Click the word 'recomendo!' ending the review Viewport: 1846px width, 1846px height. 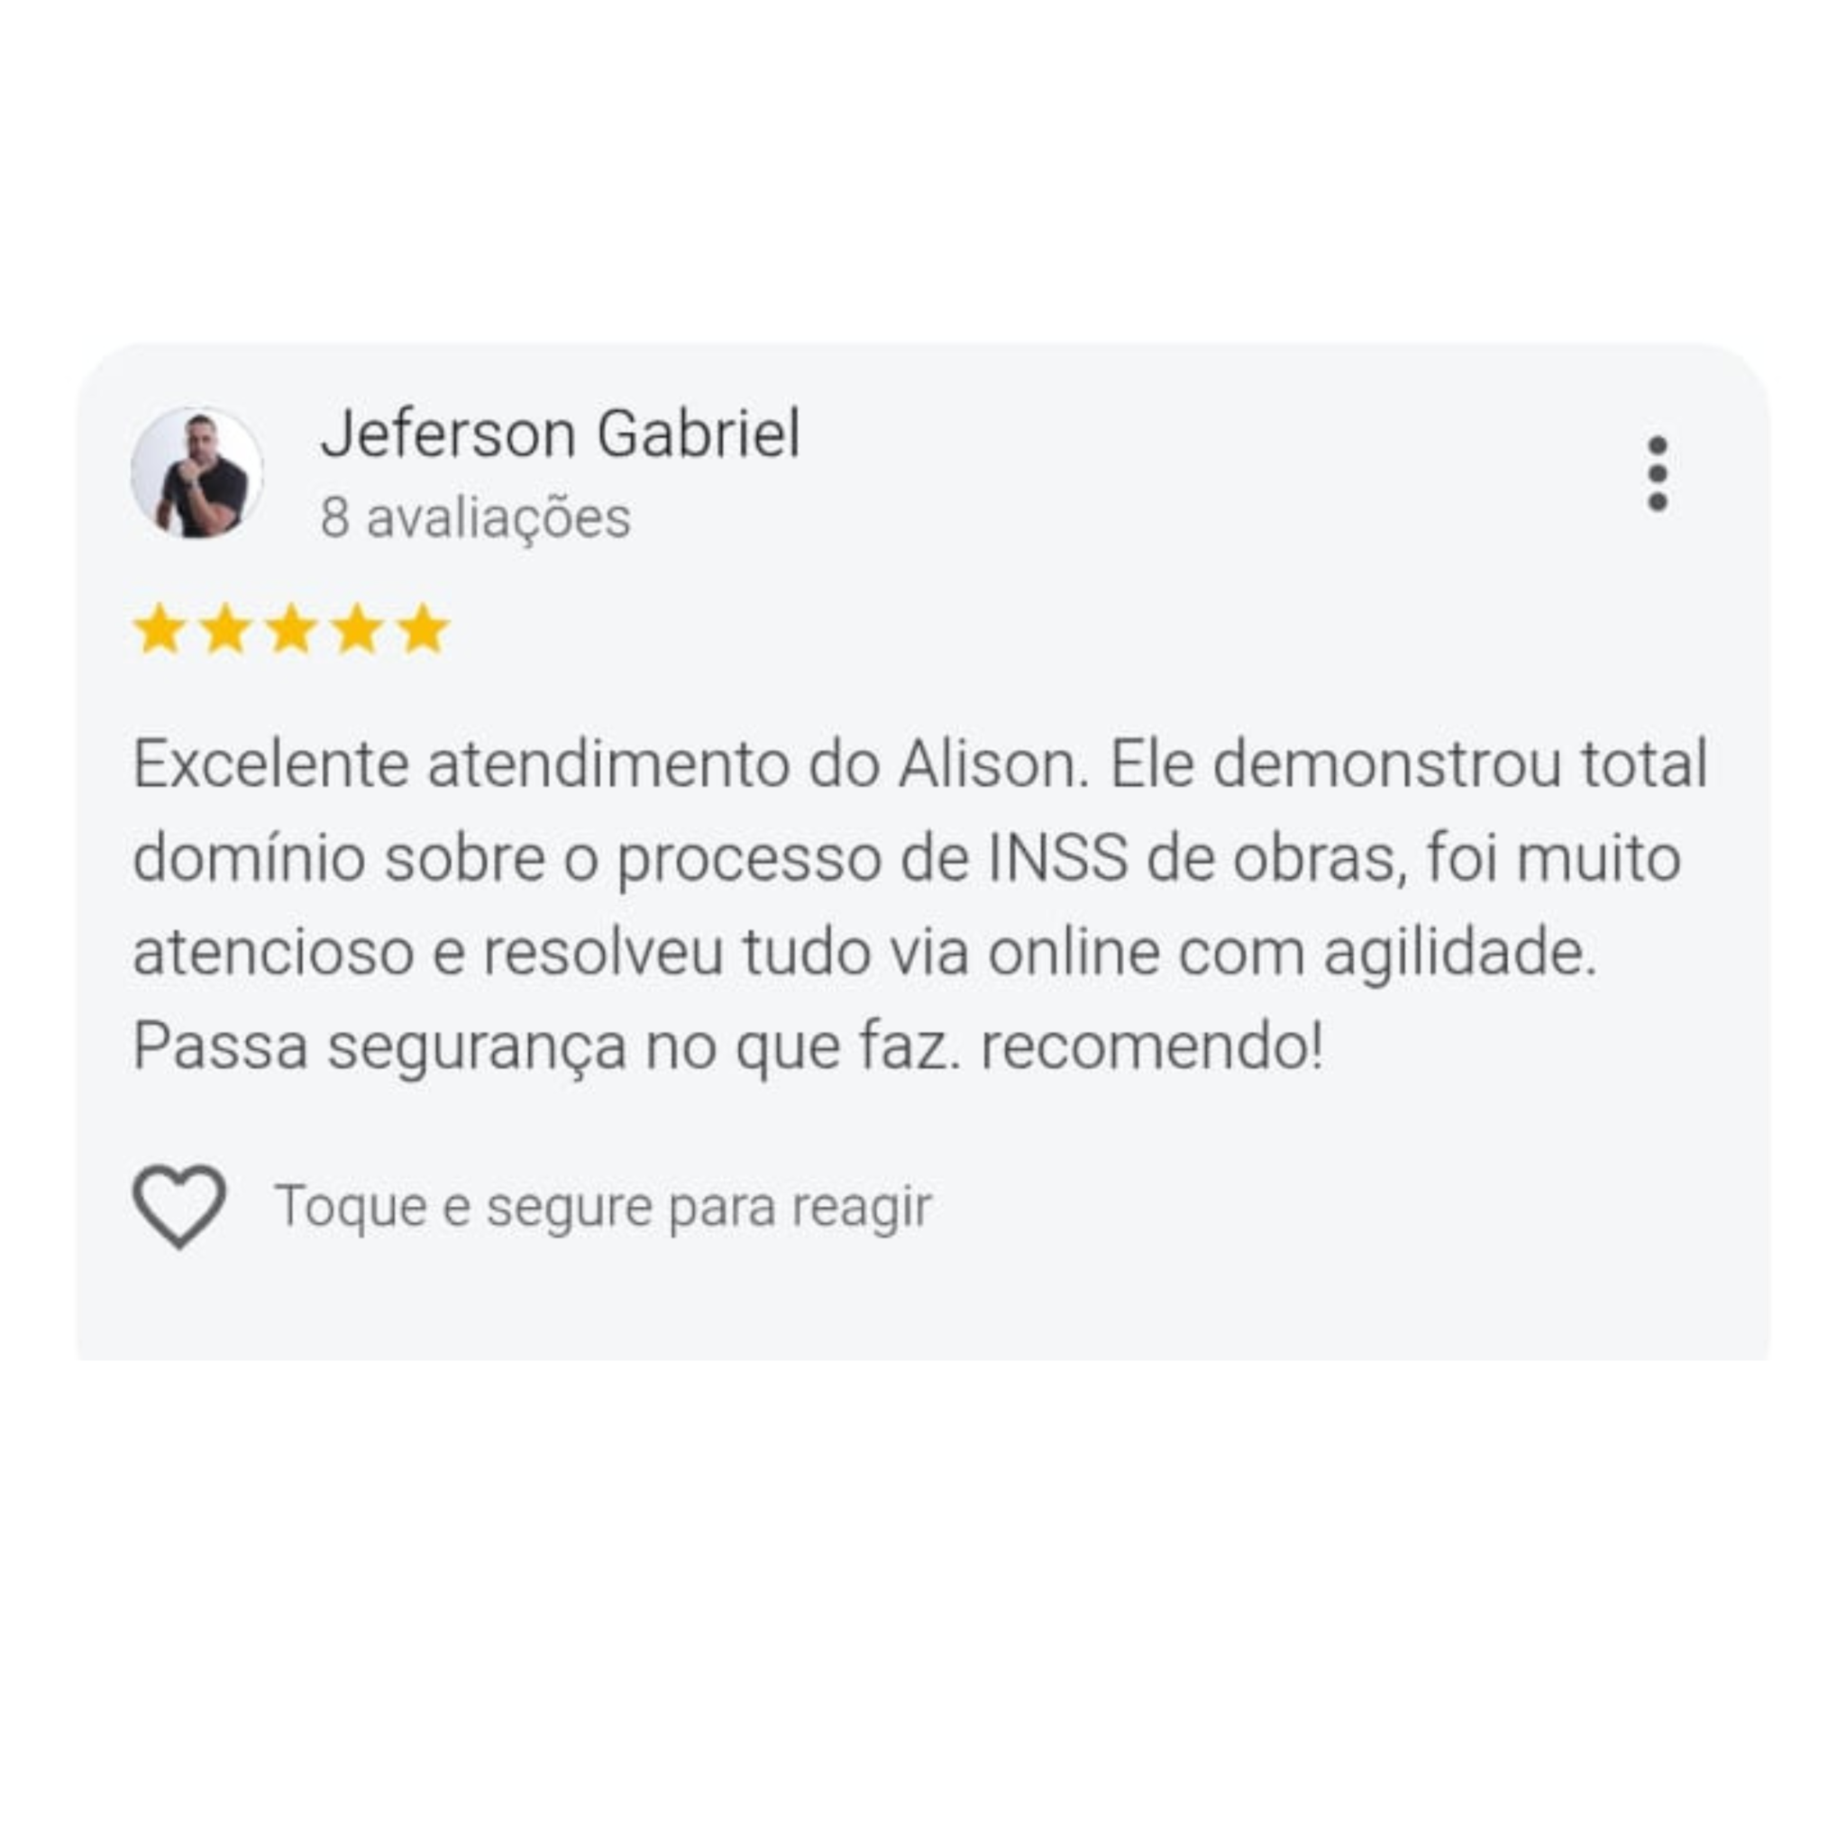click(x=1152, y=1046)
